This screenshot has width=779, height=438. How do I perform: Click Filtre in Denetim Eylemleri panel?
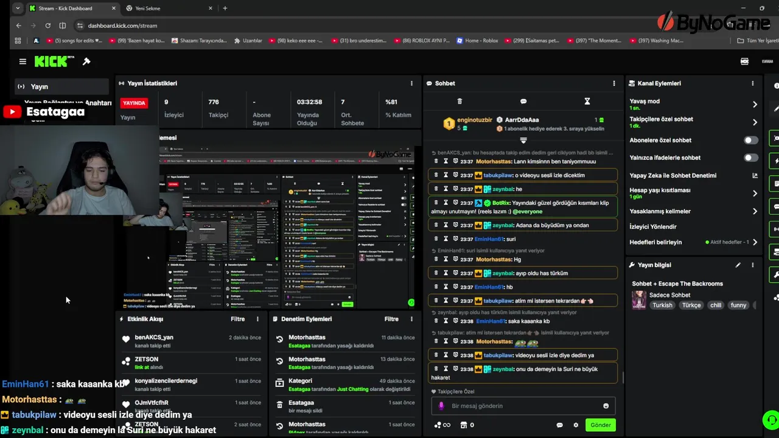391,319
